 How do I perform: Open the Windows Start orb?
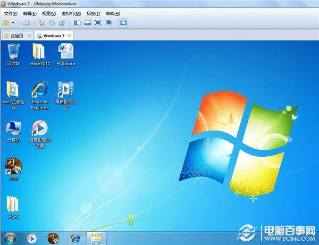coord(10,239)
